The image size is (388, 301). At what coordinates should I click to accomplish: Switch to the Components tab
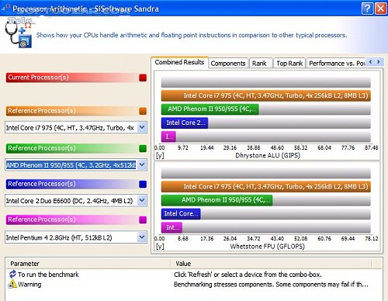tap(228, 64)
